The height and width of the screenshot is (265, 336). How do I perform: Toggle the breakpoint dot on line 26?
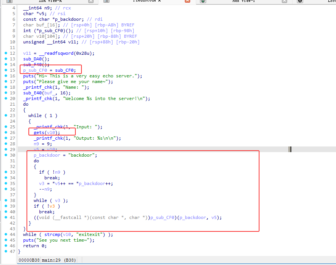pyautogui.click(x=6, y=132)
